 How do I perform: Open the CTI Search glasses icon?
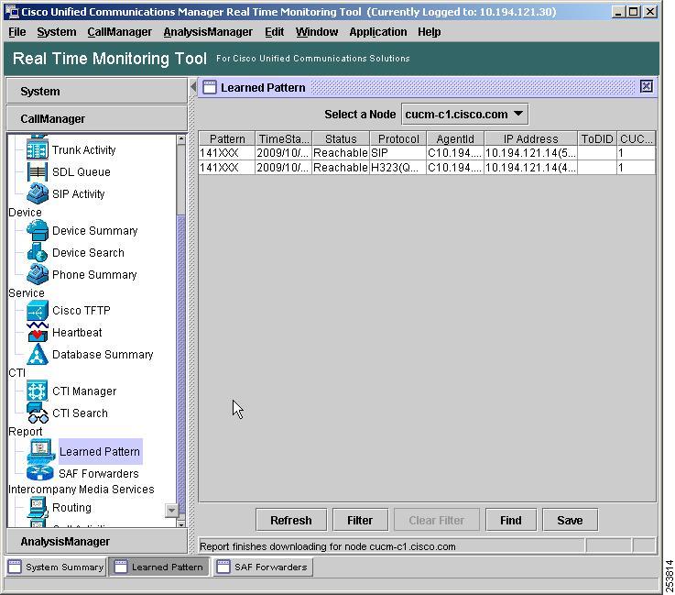click(x=38, y=413)
